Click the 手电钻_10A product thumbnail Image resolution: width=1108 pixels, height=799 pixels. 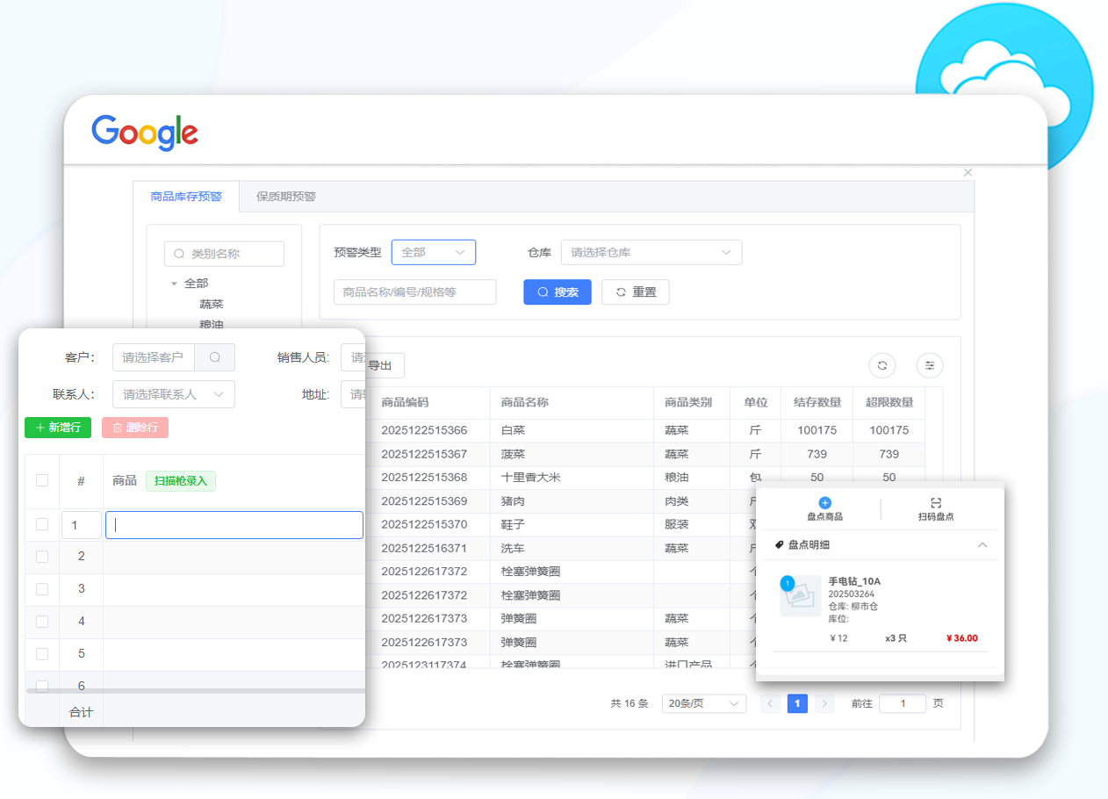(x=800, y=597)
